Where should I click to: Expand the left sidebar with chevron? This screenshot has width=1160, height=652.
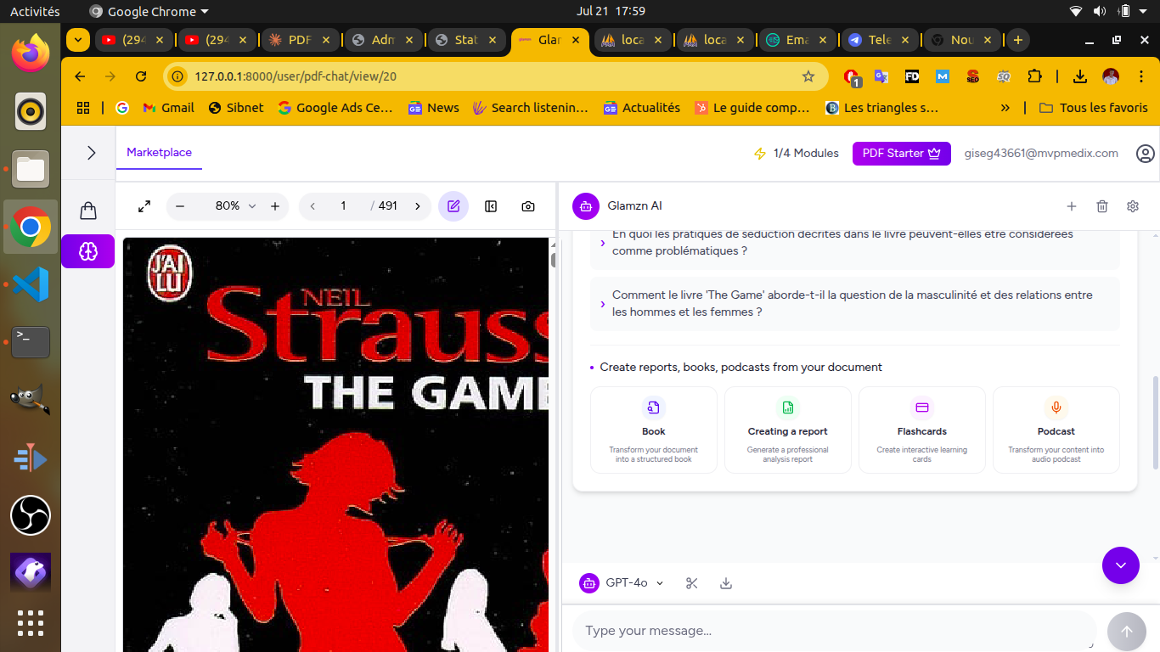(92, 153)
